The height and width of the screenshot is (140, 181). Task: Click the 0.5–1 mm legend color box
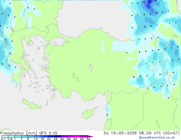click(11, 136)
